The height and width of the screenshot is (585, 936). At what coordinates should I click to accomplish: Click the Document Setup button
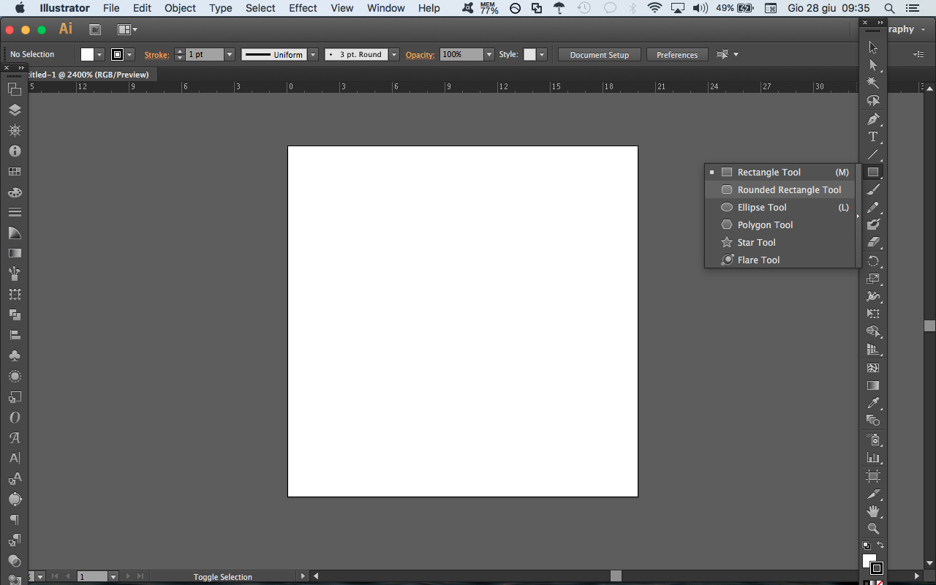[x=600, y=55]
